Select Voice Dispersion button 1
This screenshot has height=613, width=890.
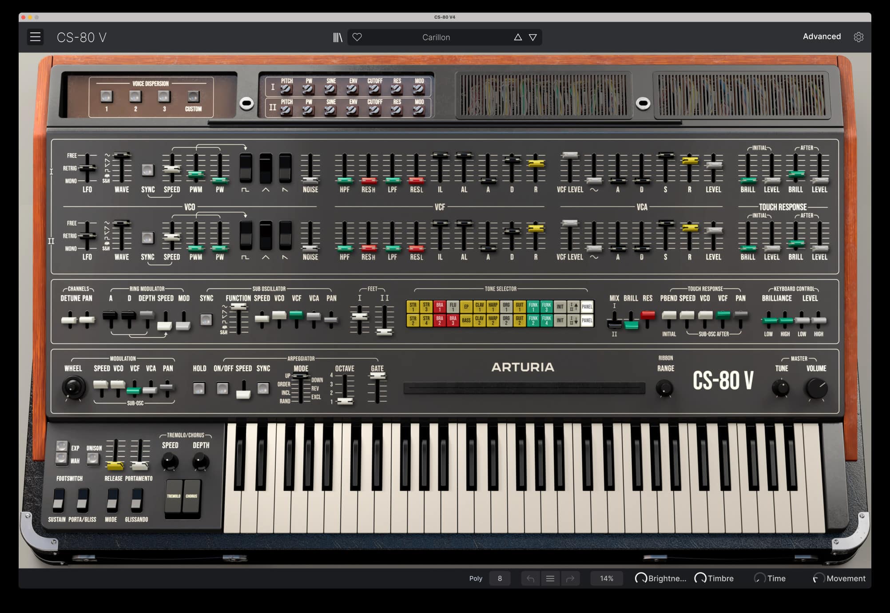pos(107,96)
